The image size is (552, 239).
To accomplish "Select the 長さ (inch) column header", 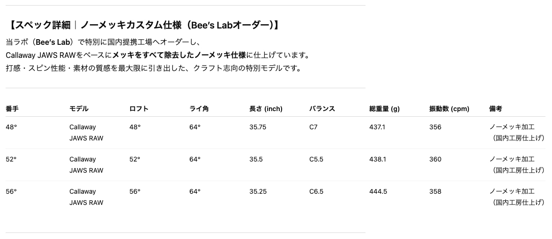I will pyautogui.click(x=266, y=109).
